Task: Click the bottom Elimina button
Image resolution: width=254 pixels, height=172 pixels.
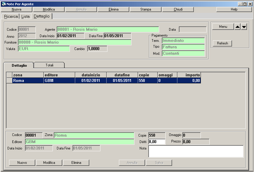Action: coord(76,163)
